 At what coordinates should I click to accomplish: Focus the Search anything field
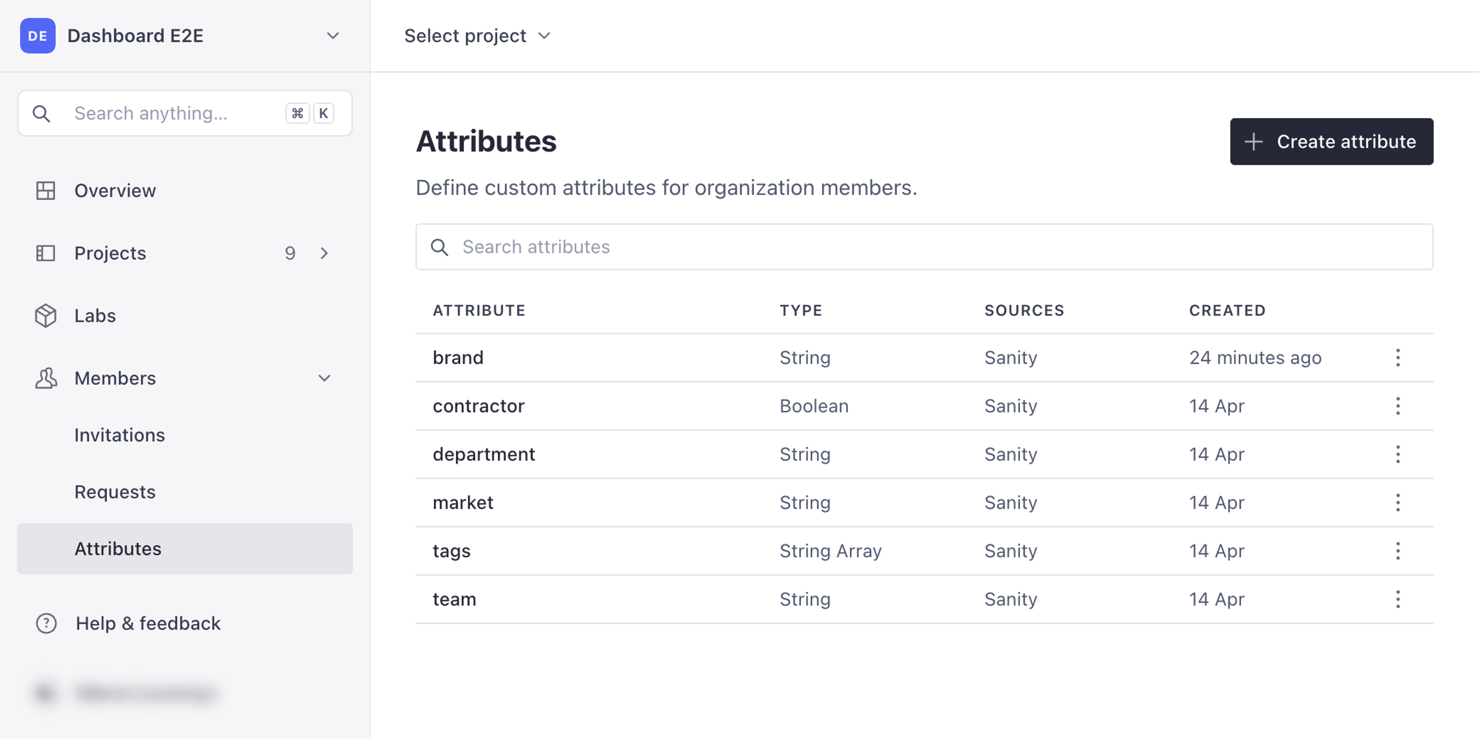(x=185, y=113)
